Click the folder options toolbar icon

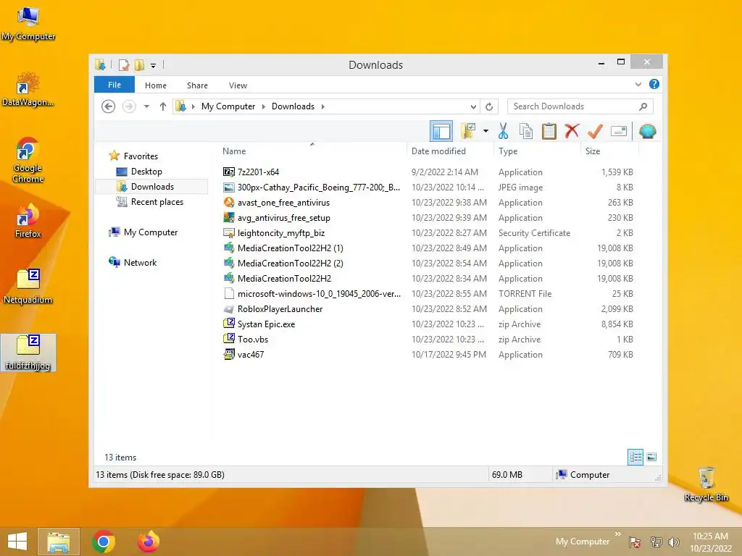(x=468, y=131)
